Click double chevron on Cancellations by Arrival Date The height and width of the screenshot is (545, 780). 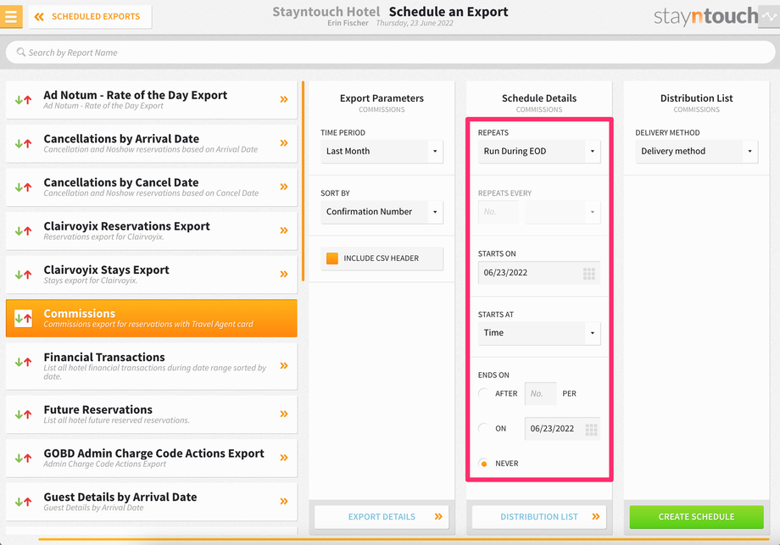284,143
